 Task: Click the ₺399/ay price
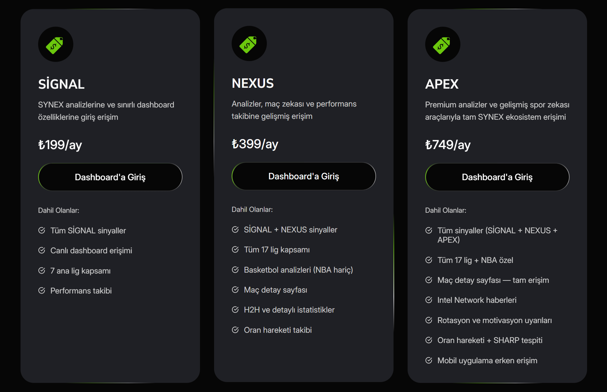(x=255, y=144)
